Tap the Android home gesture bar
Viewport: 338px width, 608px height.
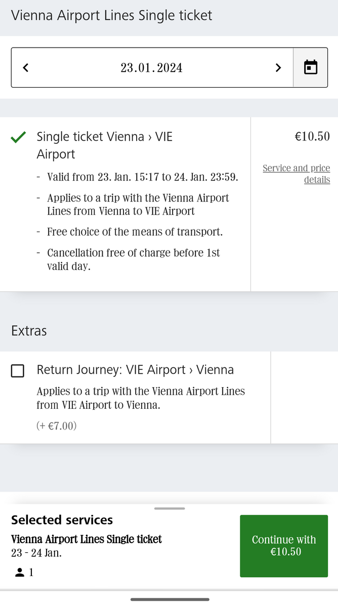tap(170, 599)
